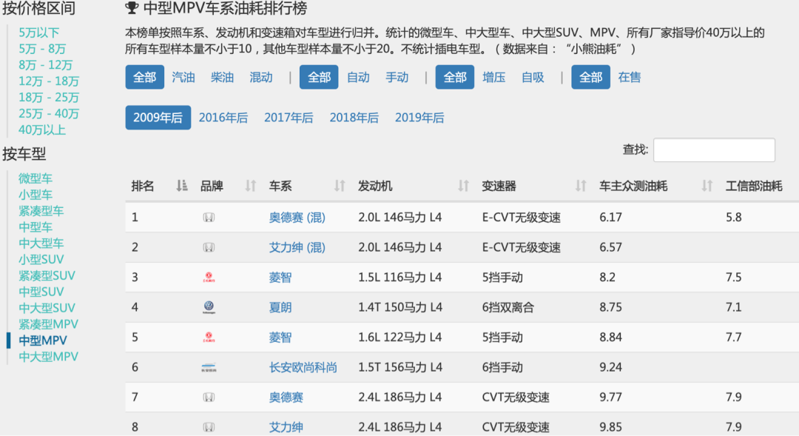Click the Honda logo in row 8
The height and width of the screenshot is (436, 799).
(x=209, y=427)
